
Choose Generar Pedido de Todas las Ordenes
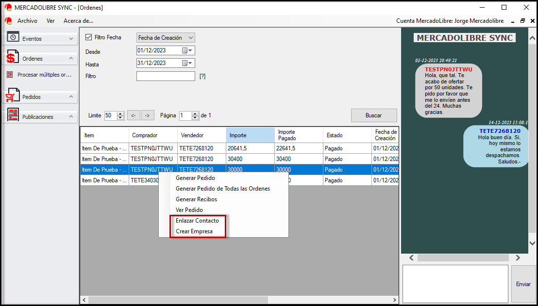click(x=223, y=189)
